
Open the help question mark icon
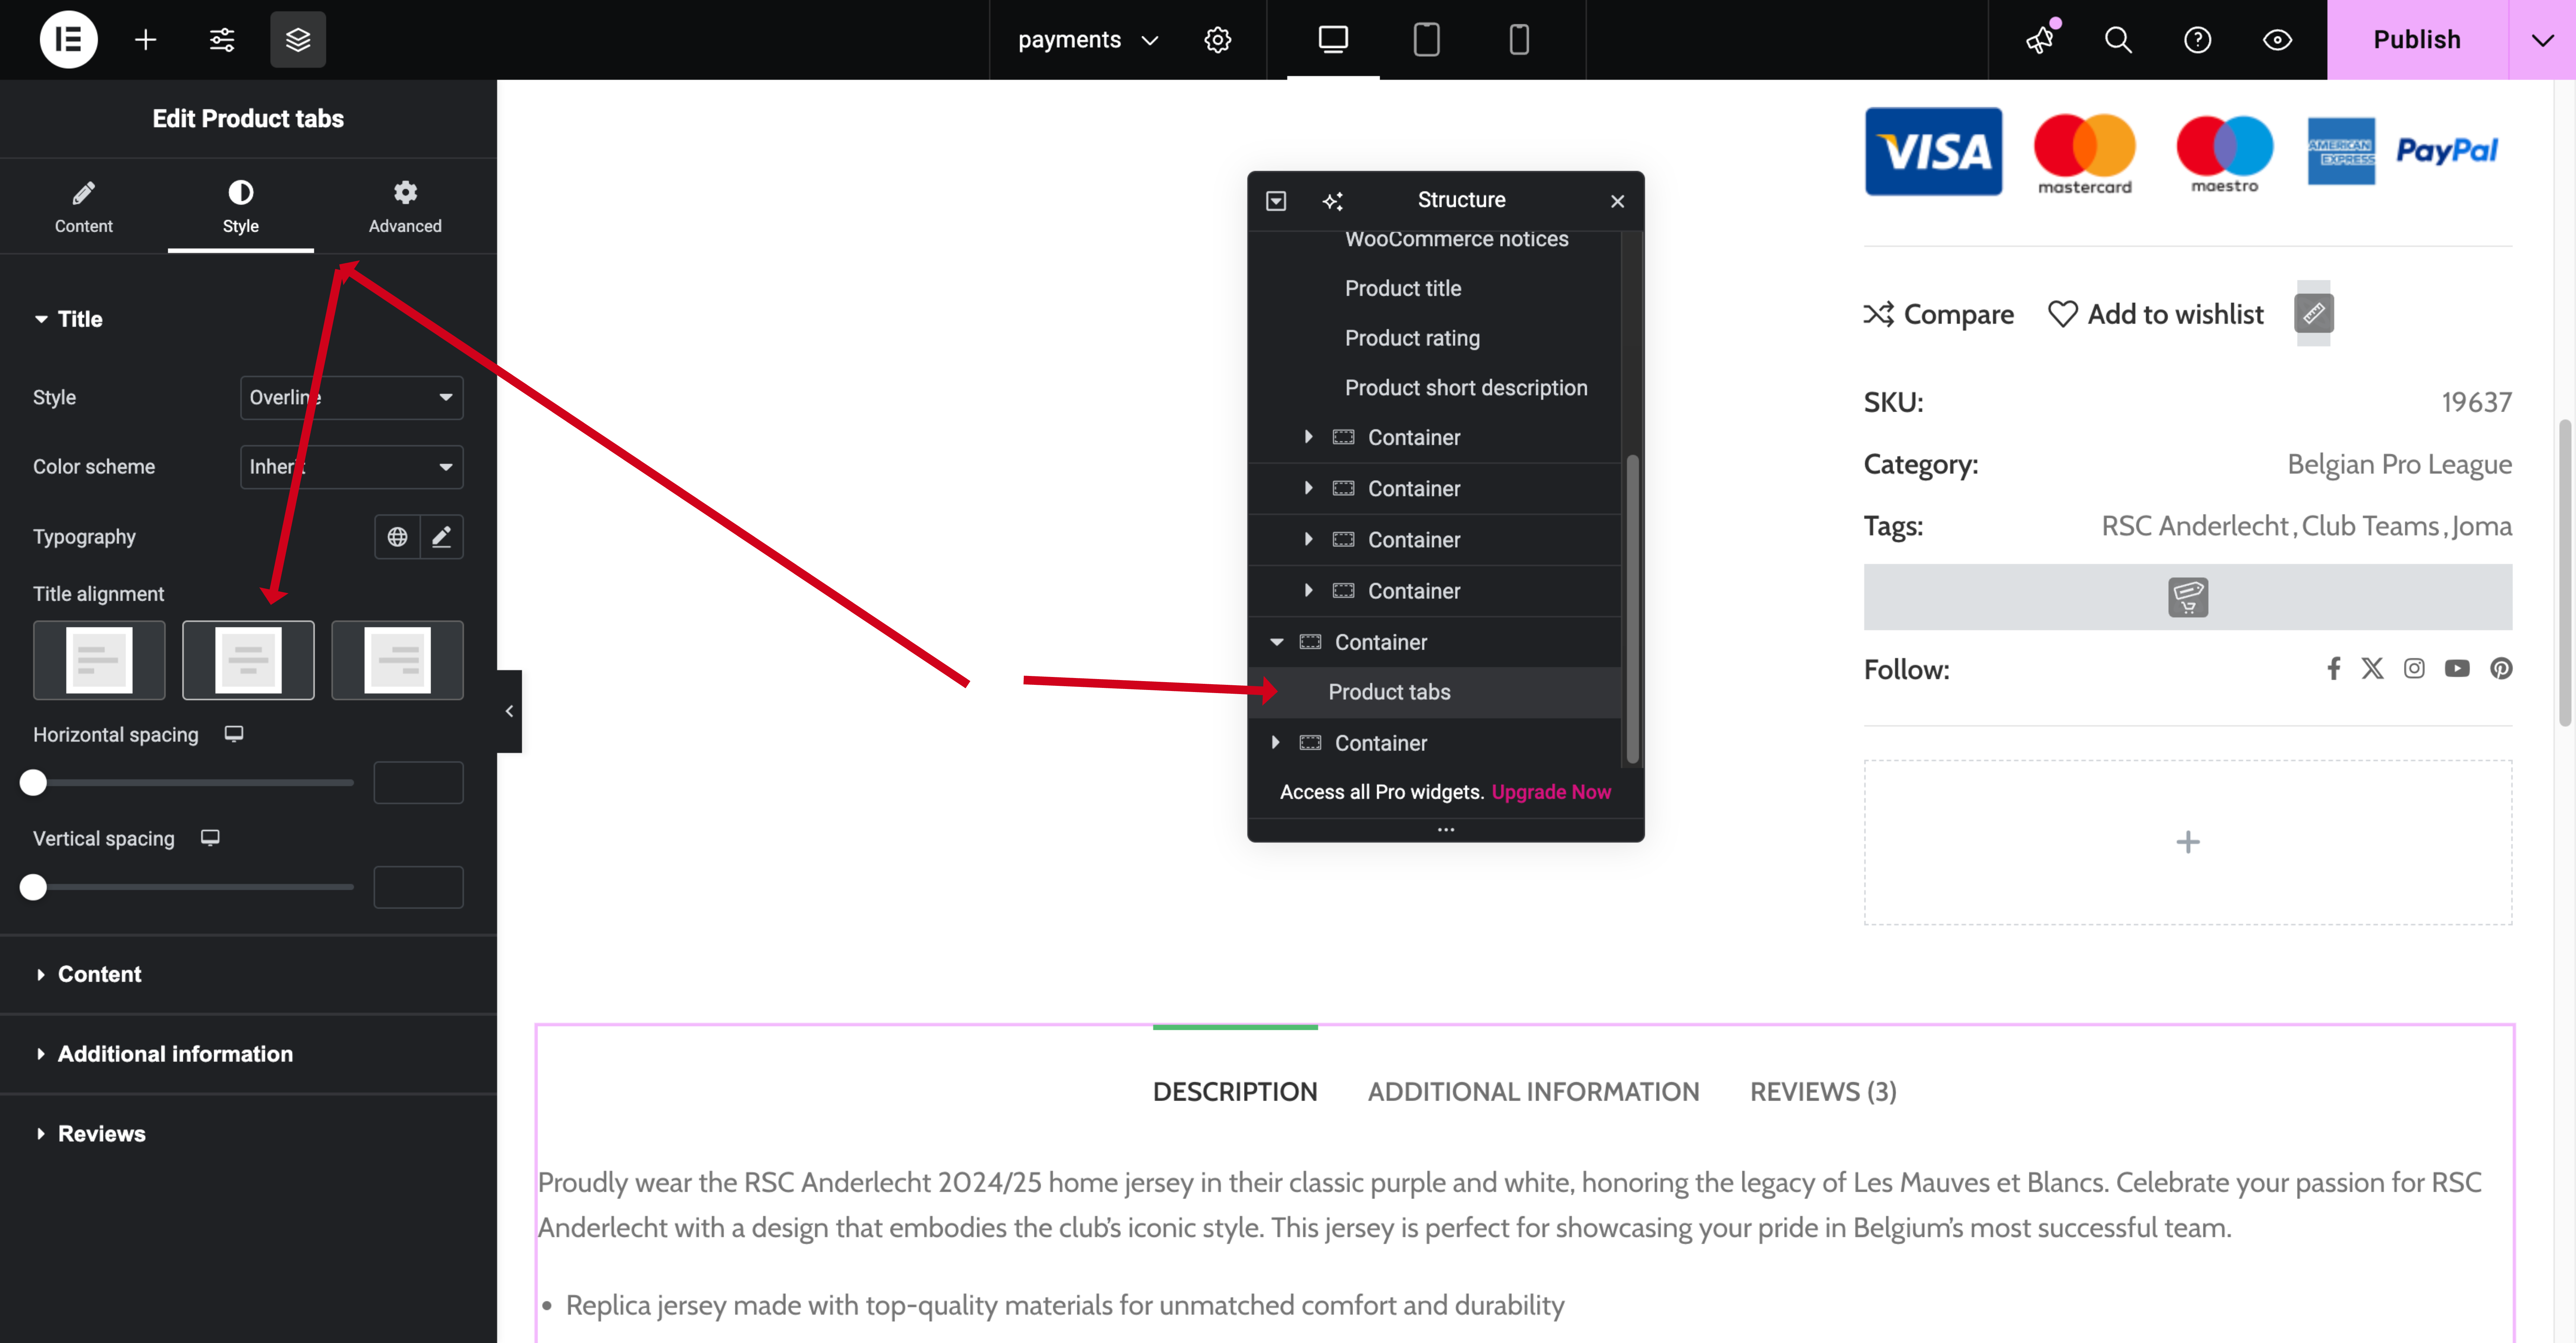tap(2197, 40)
